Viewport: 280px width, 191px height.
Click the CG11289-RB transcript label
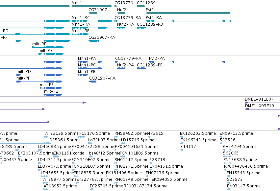(150, 24)
